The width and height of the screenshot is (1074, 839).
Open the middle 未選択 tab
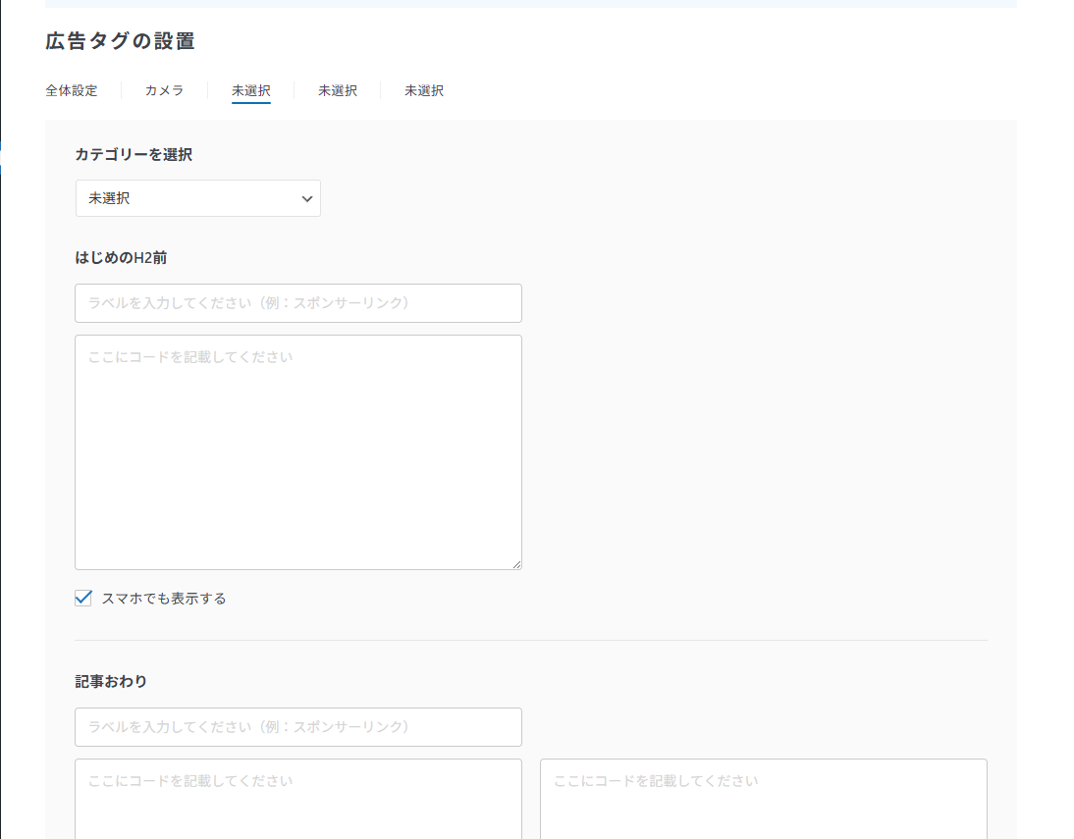(x=337, y=90)
